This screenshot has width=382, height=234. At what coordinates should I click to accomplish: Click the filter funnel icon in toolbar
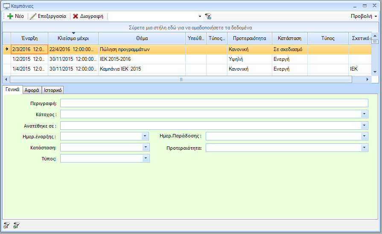[x=208, y=16]
